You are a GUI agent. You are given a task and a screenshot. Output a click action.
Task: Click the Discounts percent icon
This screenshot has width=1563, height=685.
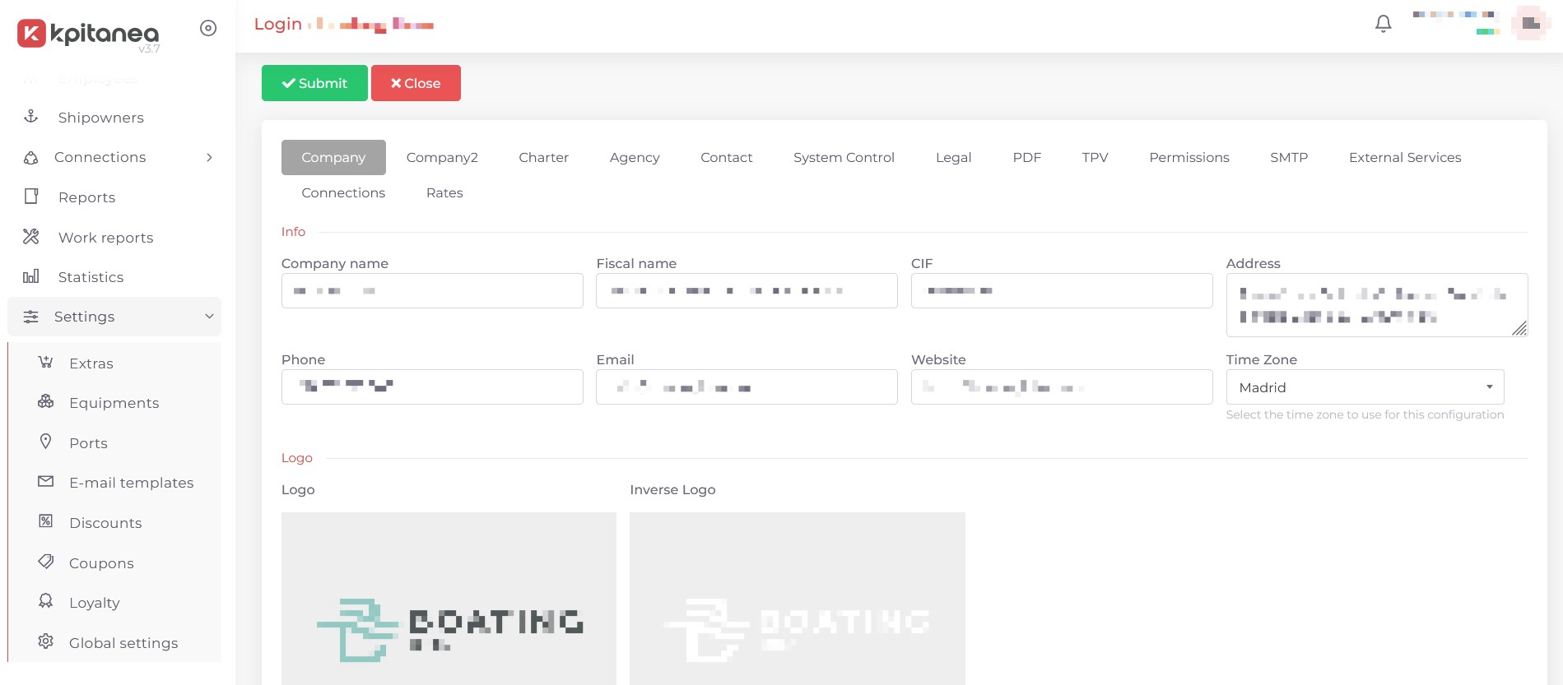(46, 521)
